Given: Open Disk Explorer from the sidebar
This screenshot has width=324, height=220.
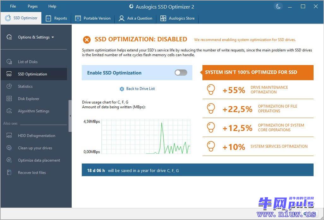Looking at the screenshot, I should tap(34, 98).
